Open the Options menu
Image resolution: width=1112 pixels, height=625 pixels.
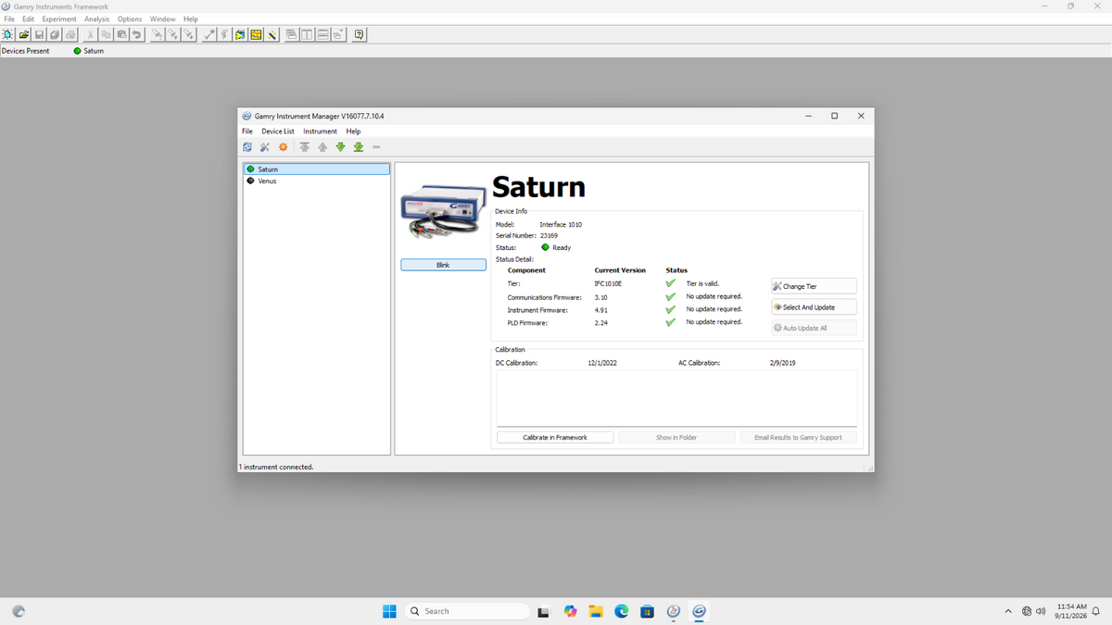[x=130, y=19]
